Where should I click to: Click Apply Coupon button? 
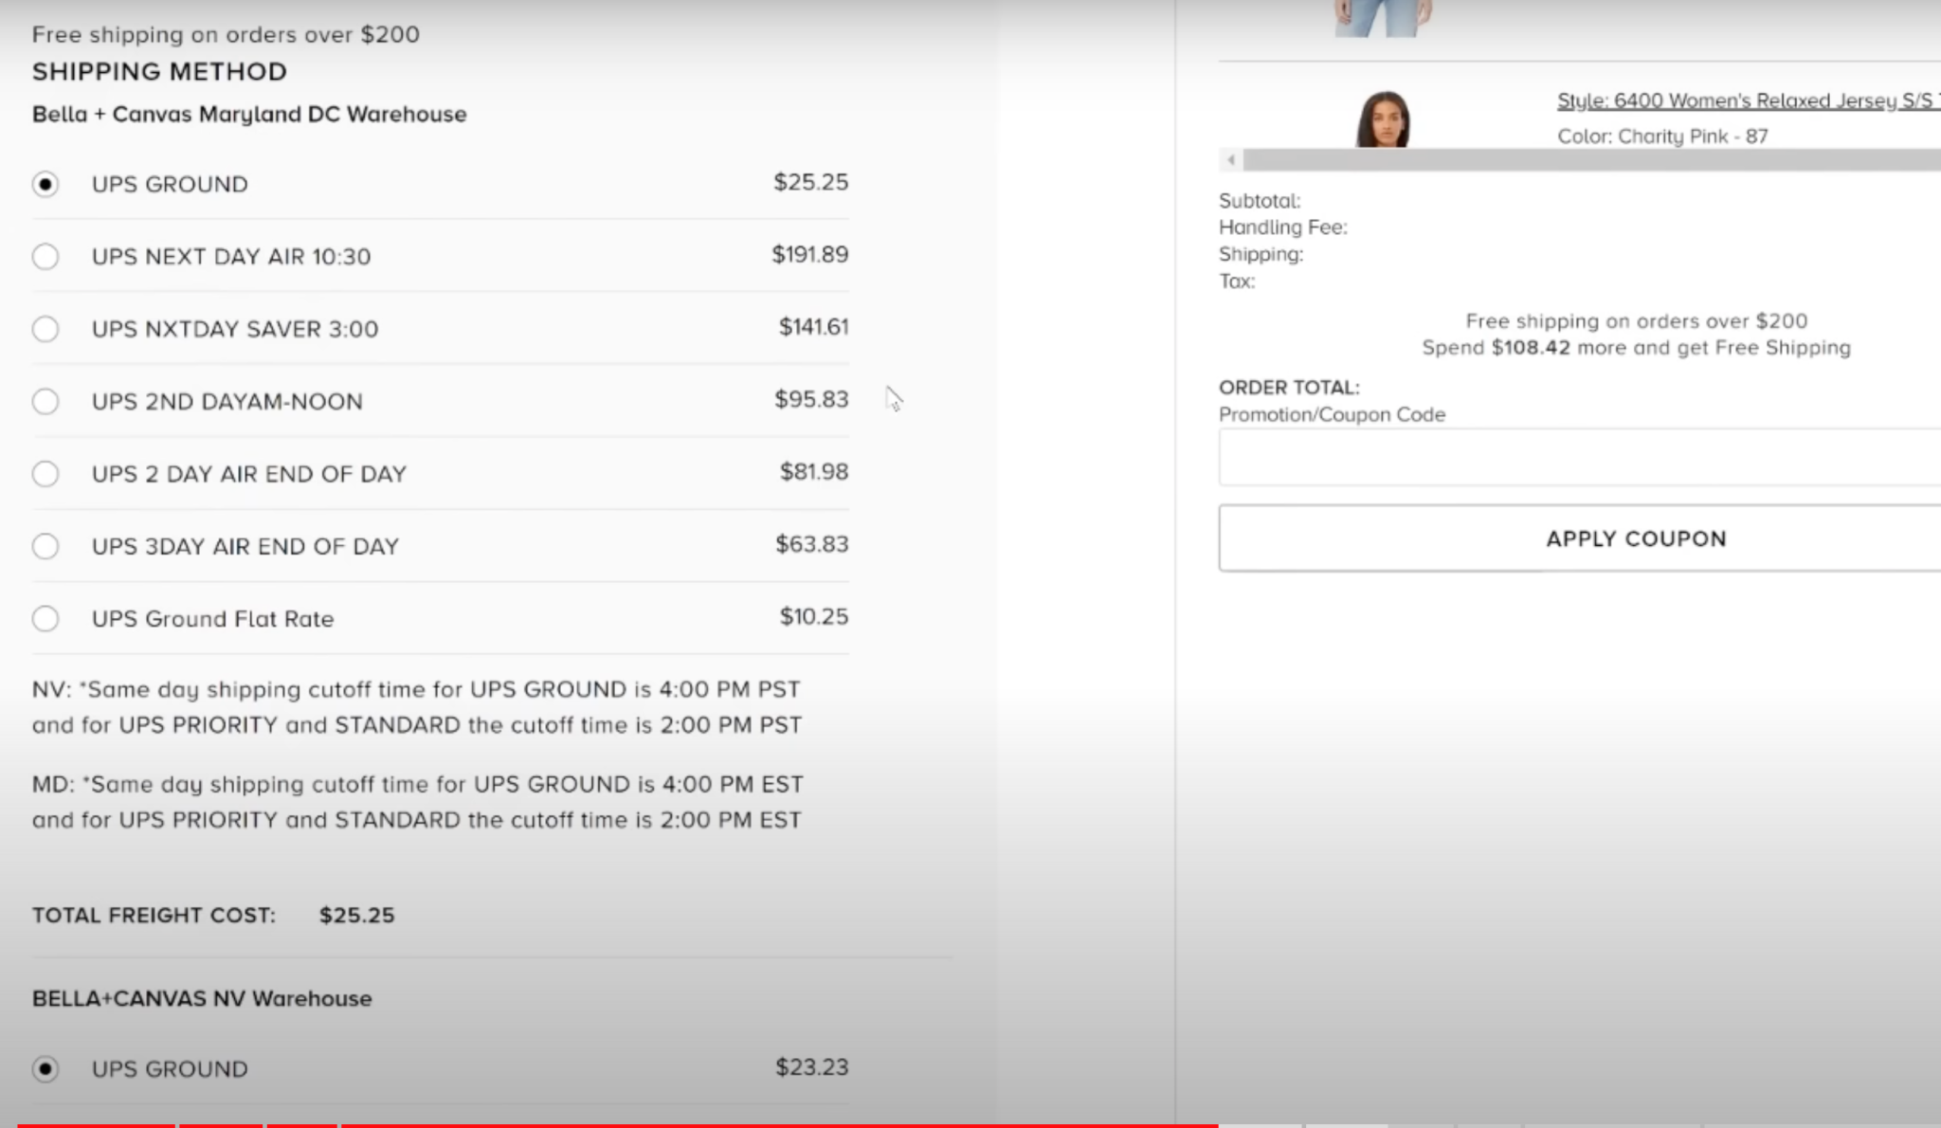[1635, 537]
